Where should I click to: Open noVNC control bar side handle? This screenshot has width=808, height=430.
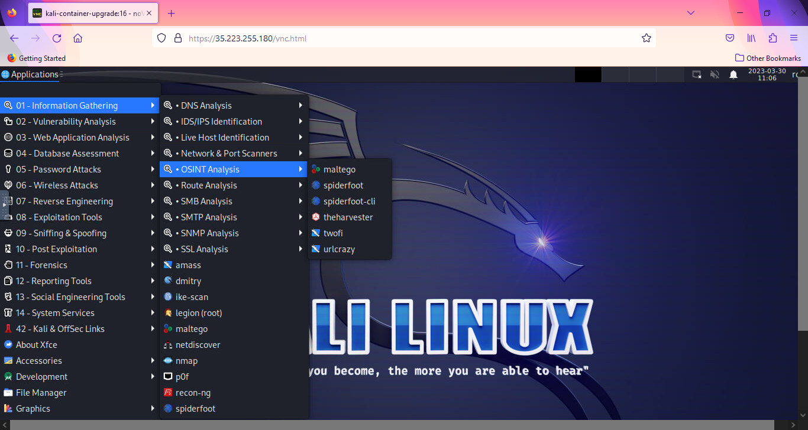[x=4, y=206]
